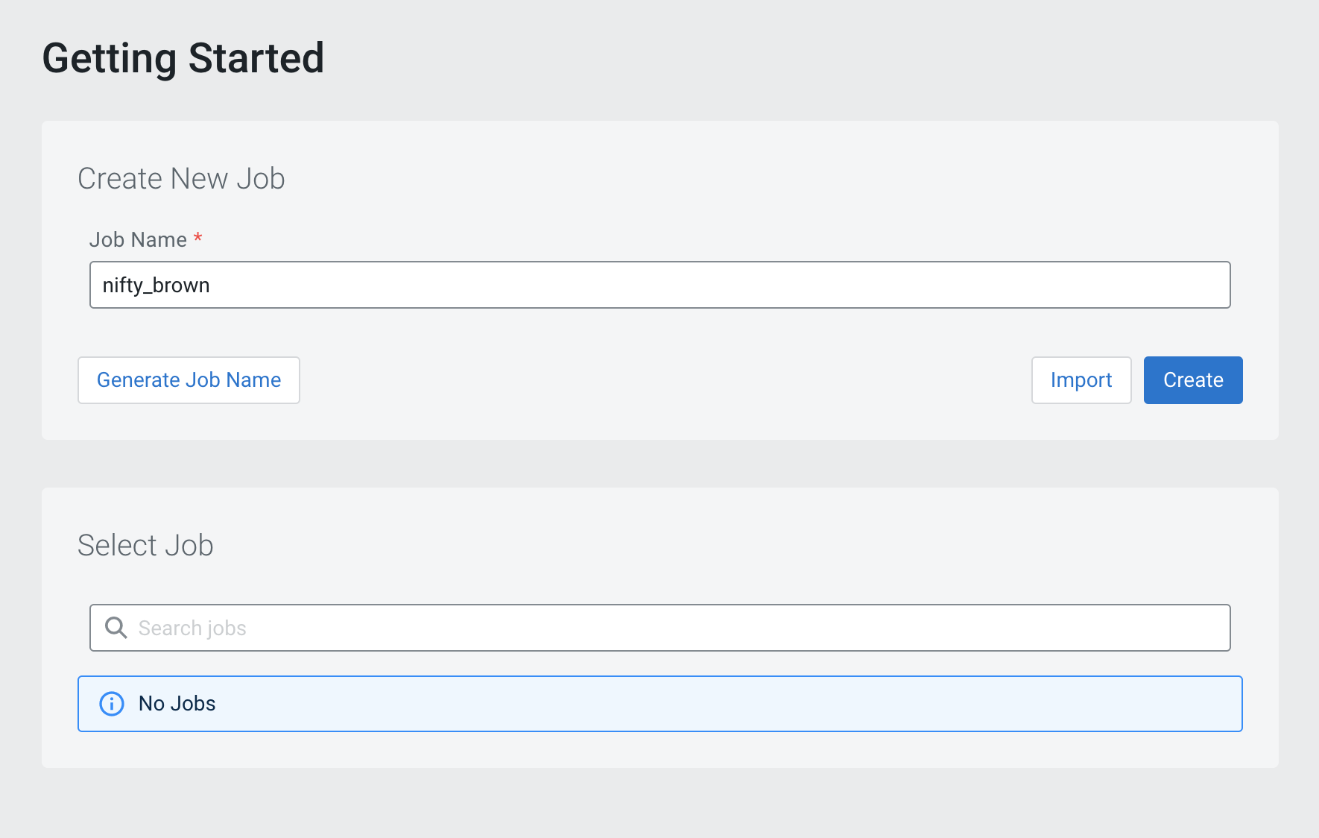The height and width of the screenshot is (838, 1319).
Task: Click the Select Job section title
Action: coord(145,546)
